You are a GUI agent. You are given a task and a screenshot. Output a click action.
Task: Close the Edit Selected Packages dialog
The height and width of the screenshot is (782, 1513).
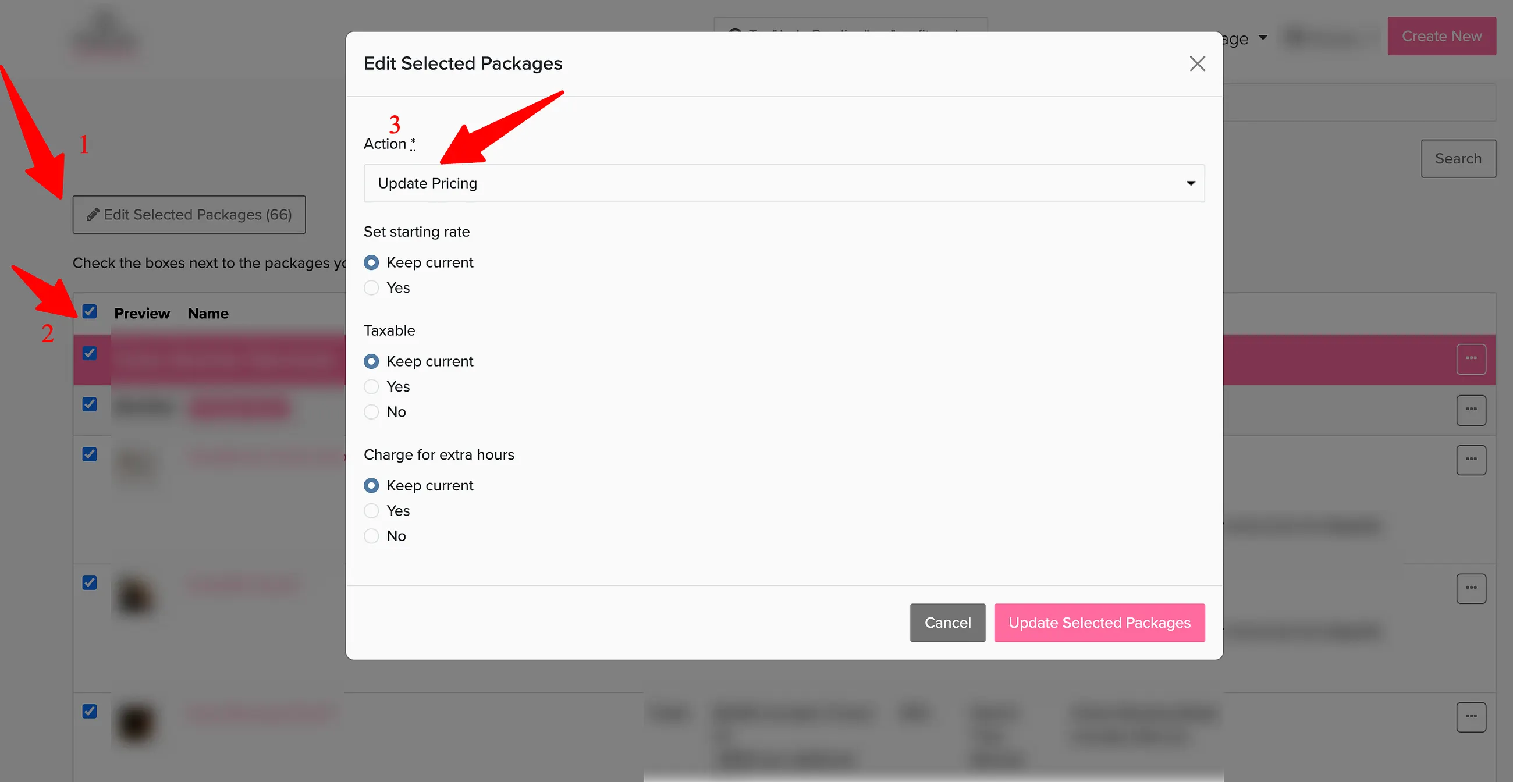[1197, 63]
